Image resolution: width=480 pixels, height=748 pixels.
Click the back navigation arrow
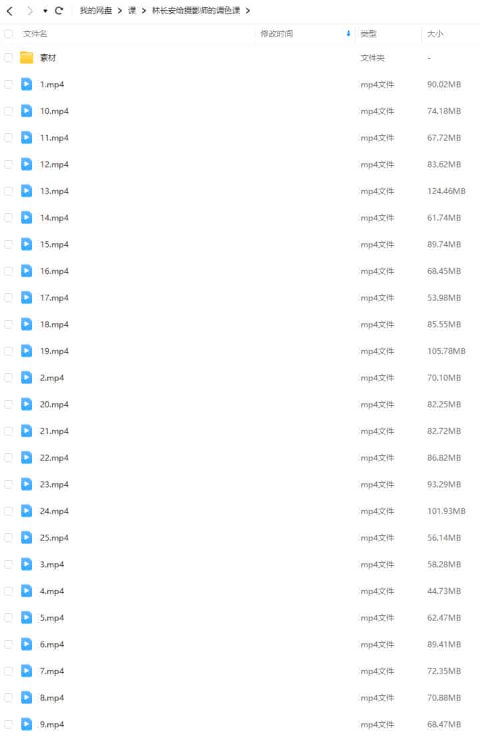(9, 11)
